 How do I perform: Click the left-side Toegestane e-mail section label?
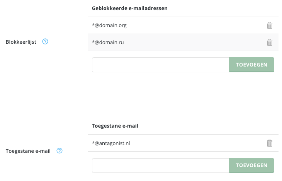click(28, 151)
